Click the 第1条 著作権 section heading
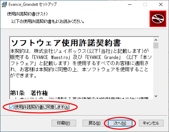Image resolution: width=169 pixels, height=132 pixels. [29, 93]
